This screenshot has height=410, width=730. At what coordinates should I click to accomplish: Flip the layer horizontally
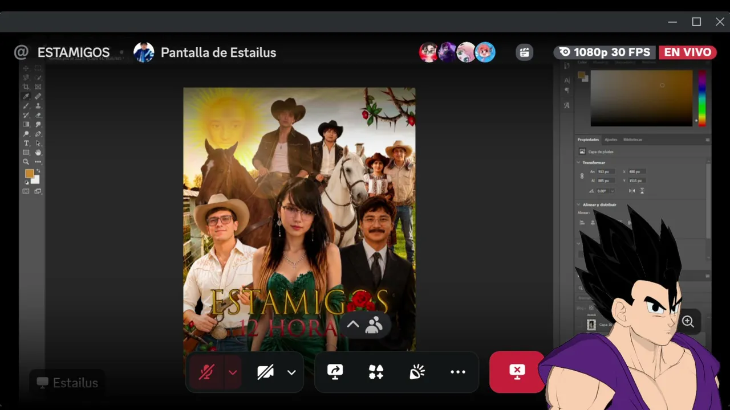click(632, 191)
